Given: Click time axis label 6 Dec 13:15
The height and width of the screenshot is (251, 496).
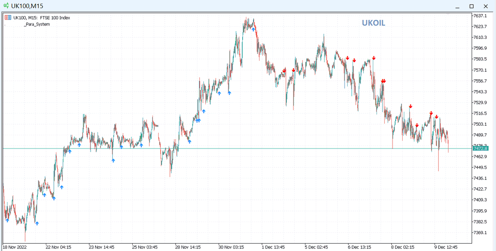Looking at the screenshot, I should click(x=360, y=247).
